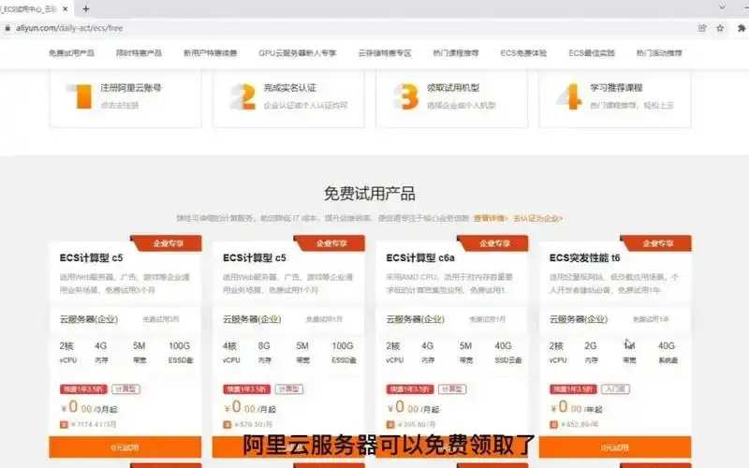Open the browser extensions puzzle icon
The width and height of the screenshot is (749, 468).
pyautogui.click(x=742, y=28)
